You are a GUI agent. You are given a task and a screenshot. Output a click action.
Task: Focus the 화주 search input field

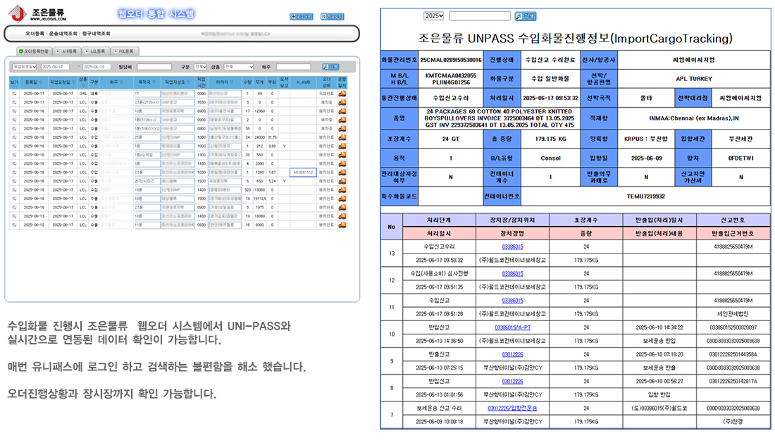pos(294,67)
